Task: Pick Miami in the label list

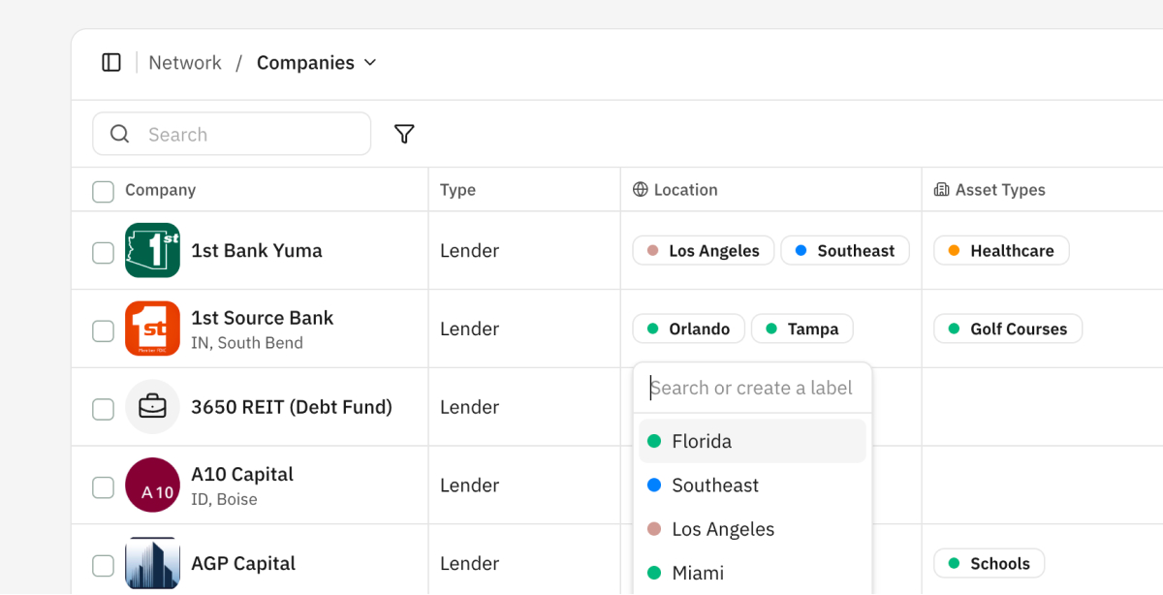Action: tap(698, 573)
